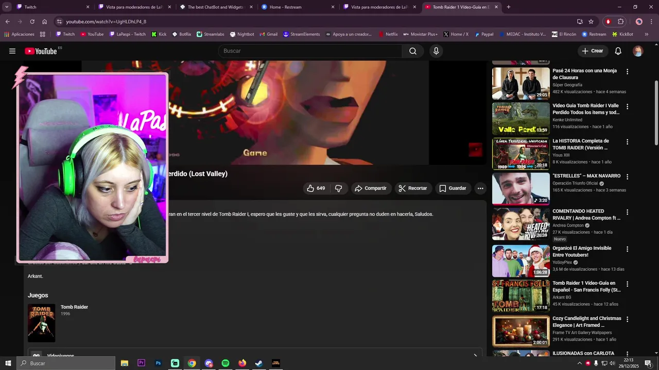
Task: Click page vertical scrollbar
Action: click(656, 113)
